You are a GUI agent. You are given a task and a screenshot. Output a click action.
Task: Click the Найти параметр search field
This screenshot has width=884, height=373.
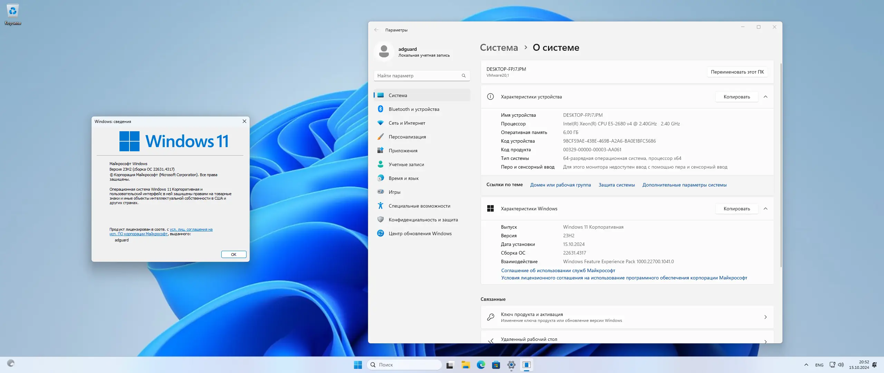418,76
